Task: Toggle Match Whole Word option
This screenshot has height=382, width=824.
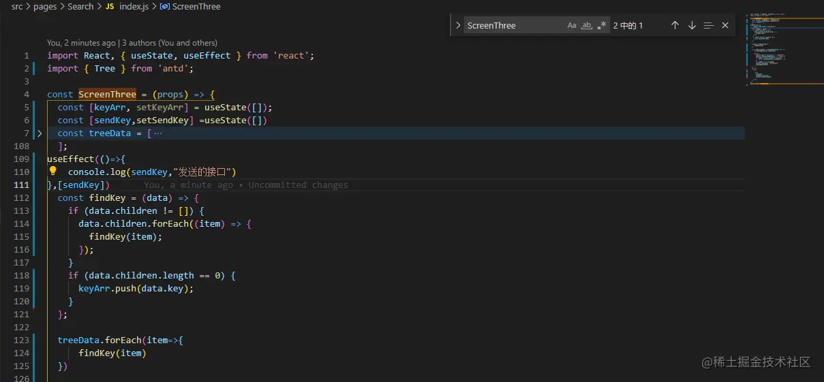Action: click(x=587, y=25)
